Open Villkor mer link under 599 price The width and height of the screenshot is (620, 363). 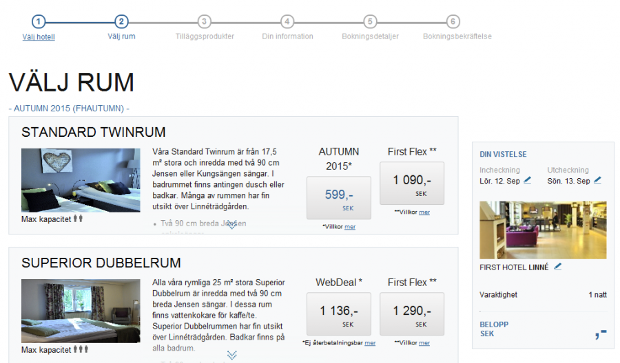350,227
